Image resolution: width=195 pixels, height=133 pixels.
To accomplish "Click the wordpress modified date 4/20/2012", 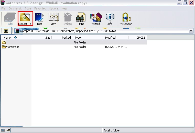I will coord(115,47).
